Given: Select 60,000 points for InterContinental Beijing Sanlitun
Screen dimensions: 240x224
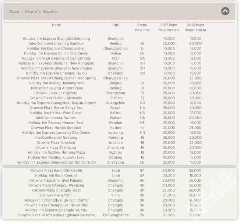Looking at the screenshot, I should click(195, 43).
